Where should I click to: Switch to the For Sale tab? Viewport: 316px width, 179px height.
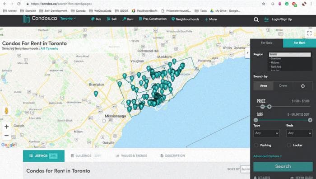pos(266,43)
